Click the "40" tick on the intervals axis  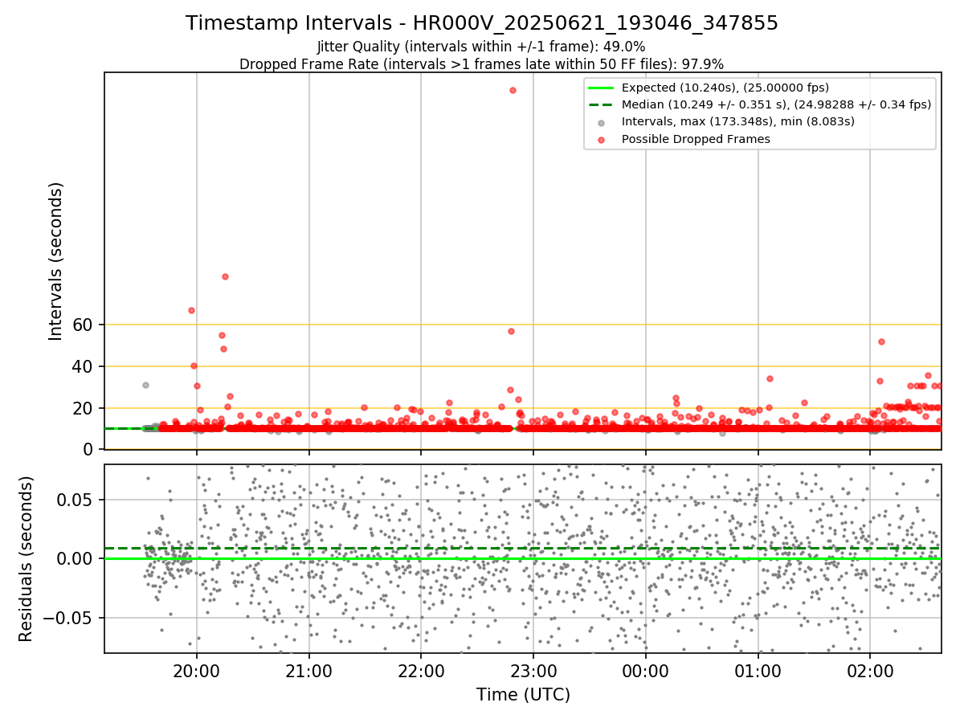84,366
